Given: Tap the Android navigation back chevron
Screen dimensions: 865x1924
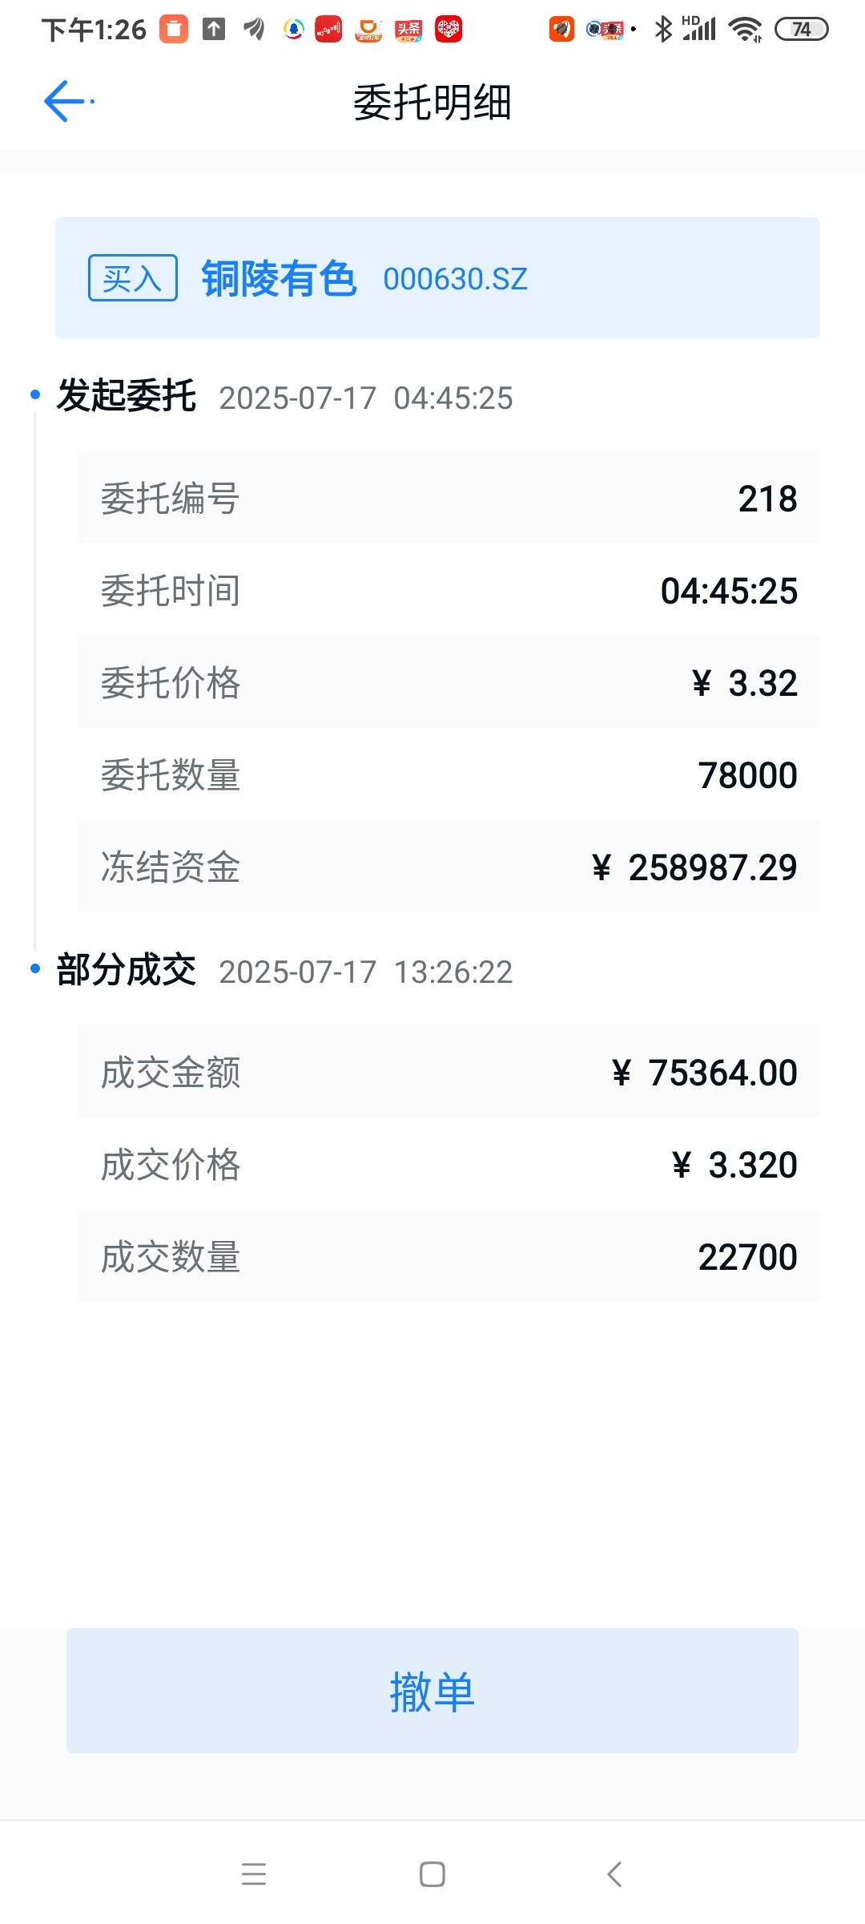Looking at the screenshot, I should [x=614, y=1874].
